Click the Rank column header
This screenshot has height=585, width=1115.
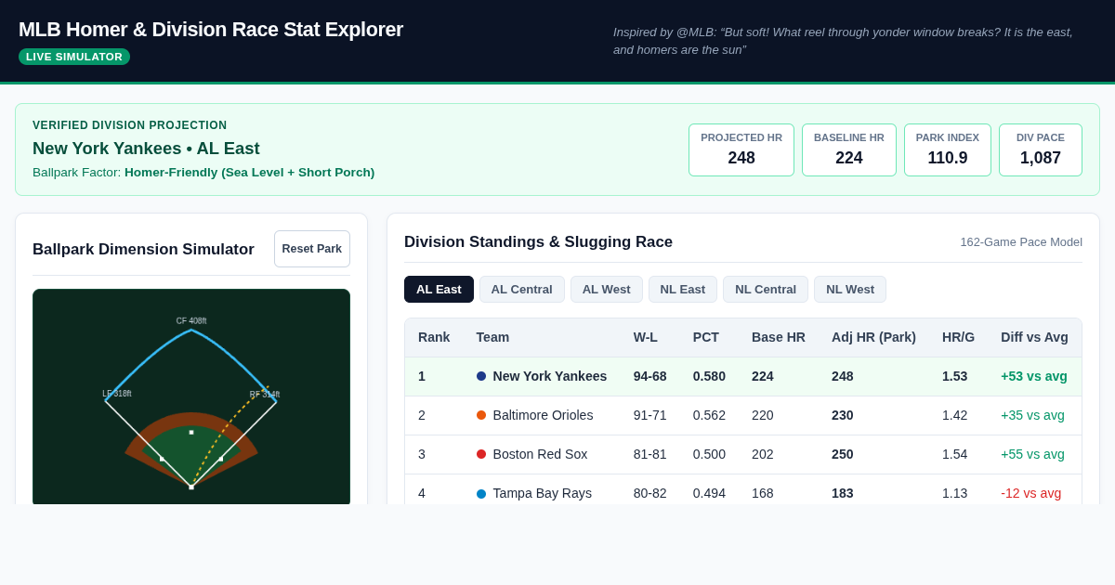coord(434,337)
